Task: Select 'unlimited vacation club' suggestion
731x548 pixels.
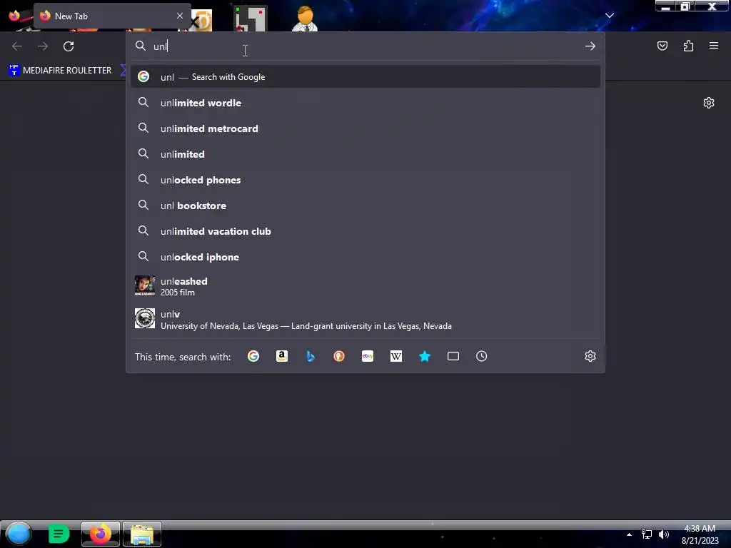Action: click(365, 231)
